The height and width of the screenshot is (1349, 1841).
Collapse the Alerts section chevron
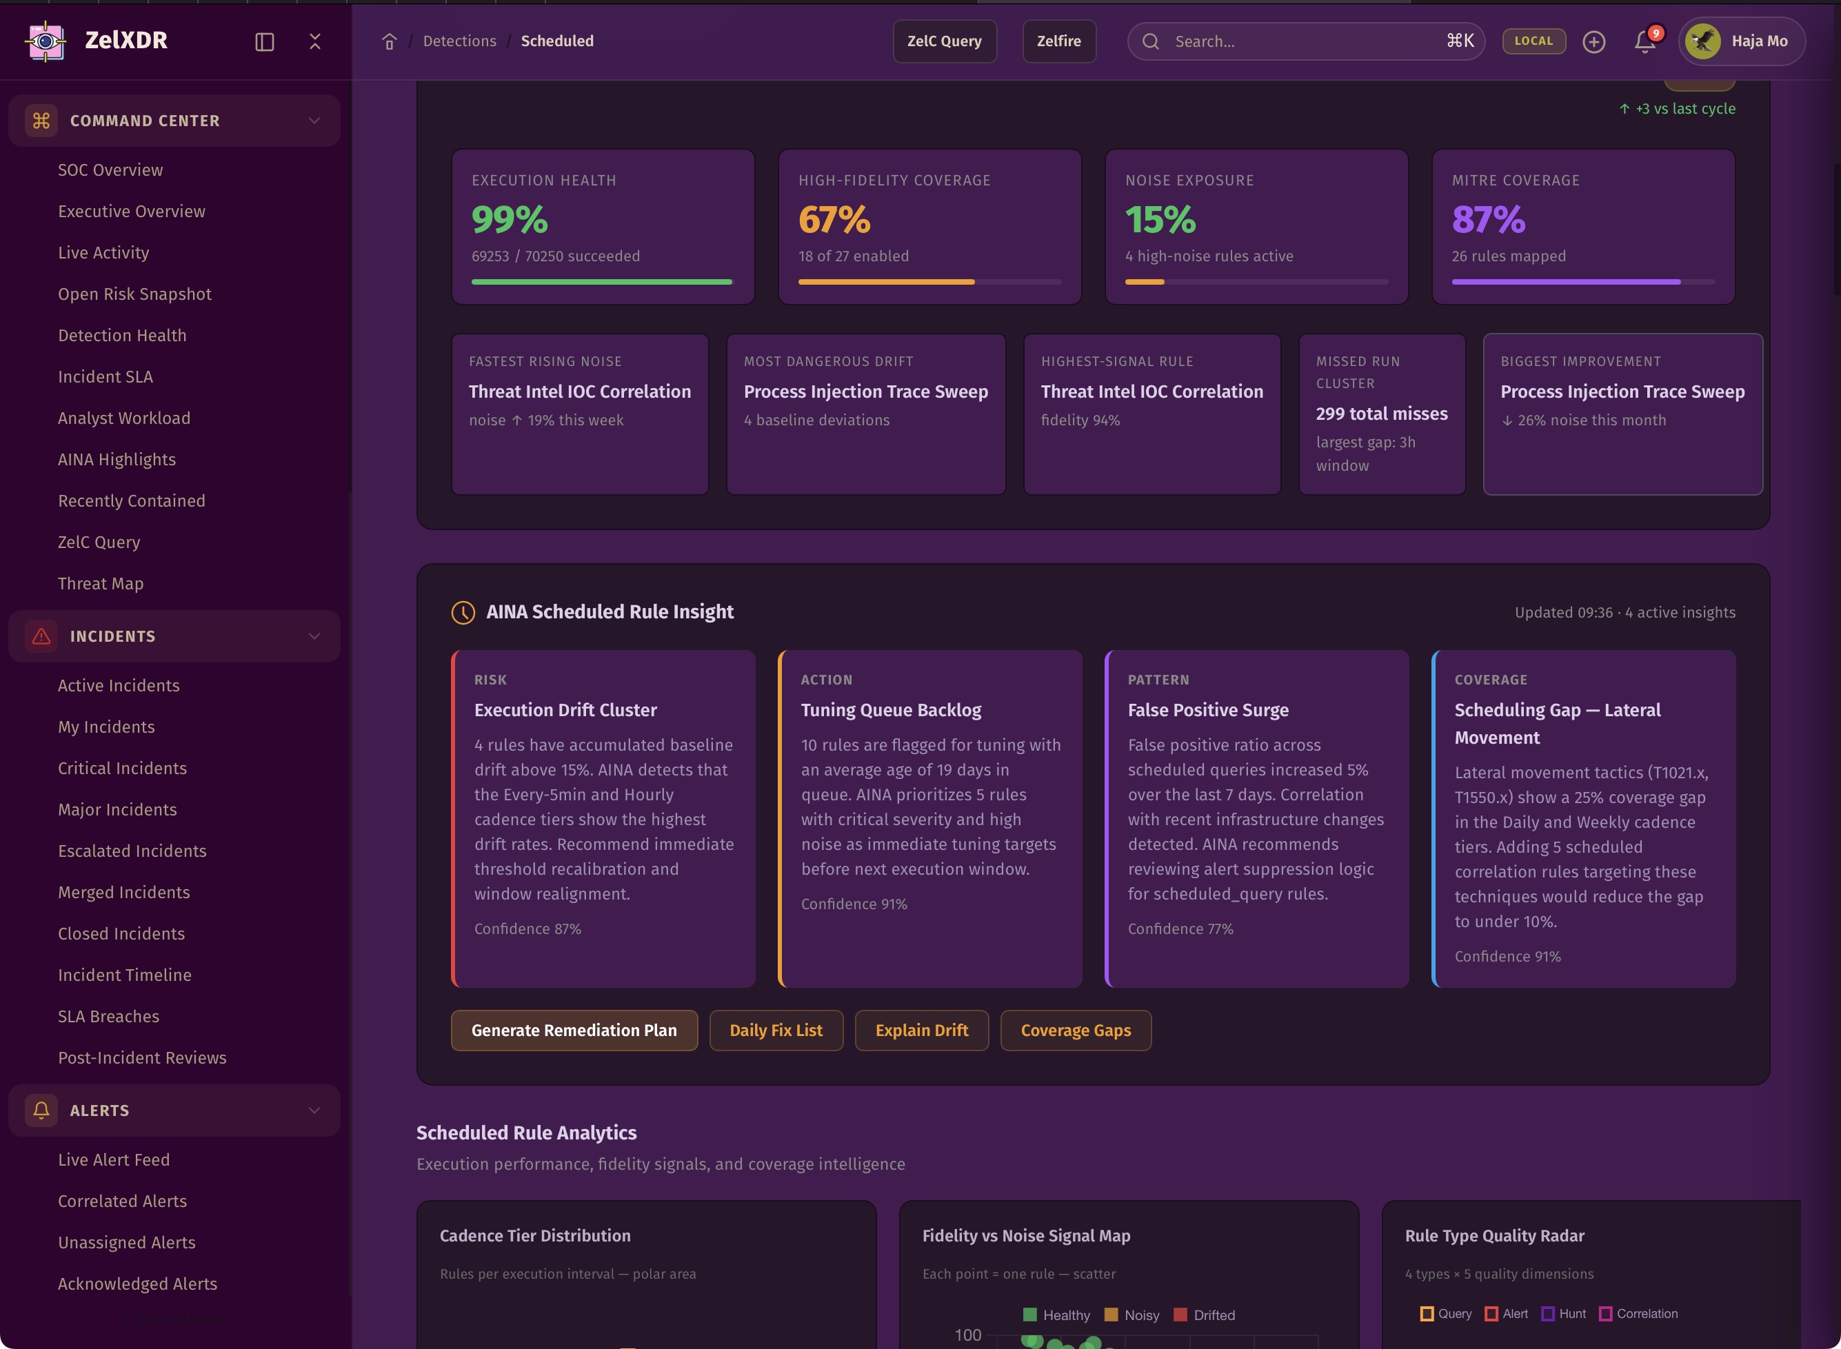pyautogui.click(x=314, y=1110)
